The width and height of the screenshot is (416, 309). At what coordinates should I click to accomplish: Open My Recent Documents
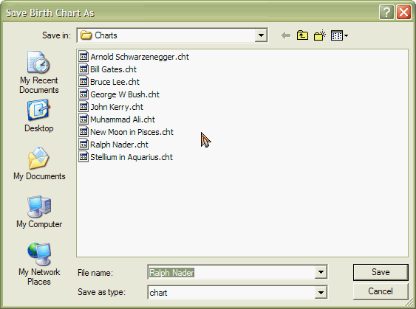[x=38, y=72]
